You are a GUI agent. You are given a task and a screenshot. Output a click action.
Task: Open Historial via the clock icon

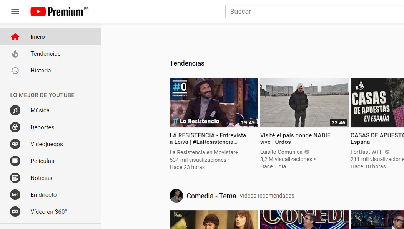[15, 70]
